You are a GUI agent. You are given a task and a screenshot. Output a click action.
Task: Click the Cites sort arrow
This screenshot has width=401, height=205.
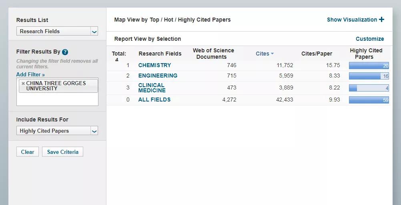pyautogui.click(x=272, y=54)
